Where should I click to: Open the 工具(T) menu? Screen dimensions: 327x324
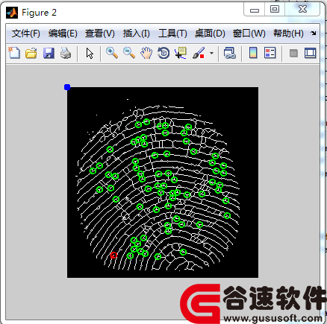click(172, 34)
